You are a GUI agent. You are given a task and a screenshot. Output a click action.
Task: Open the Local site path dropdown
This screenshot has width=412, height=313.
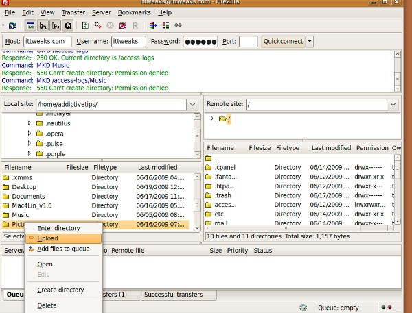192,104
